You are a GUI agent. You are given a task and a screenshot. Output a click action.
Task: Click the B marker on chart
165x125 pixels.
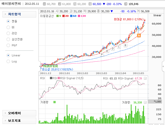click(125, 45)
